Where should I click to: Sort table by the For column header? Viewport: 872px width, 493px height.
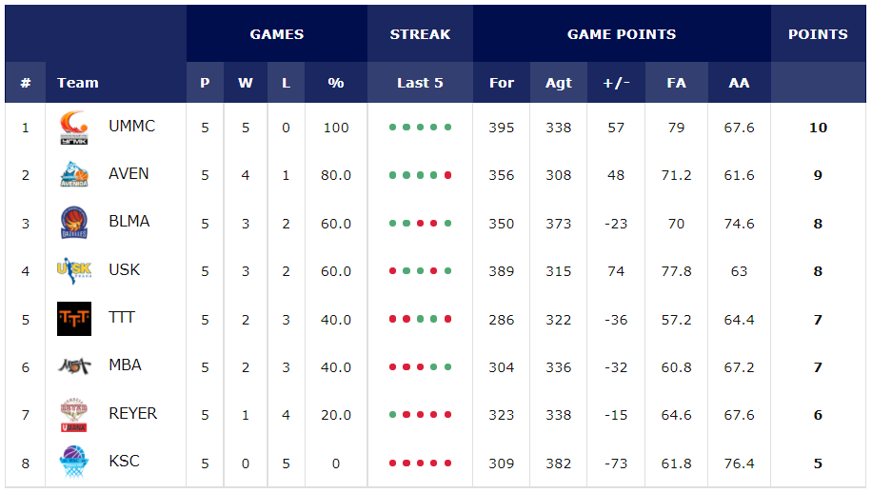click(x=502, y=83)
